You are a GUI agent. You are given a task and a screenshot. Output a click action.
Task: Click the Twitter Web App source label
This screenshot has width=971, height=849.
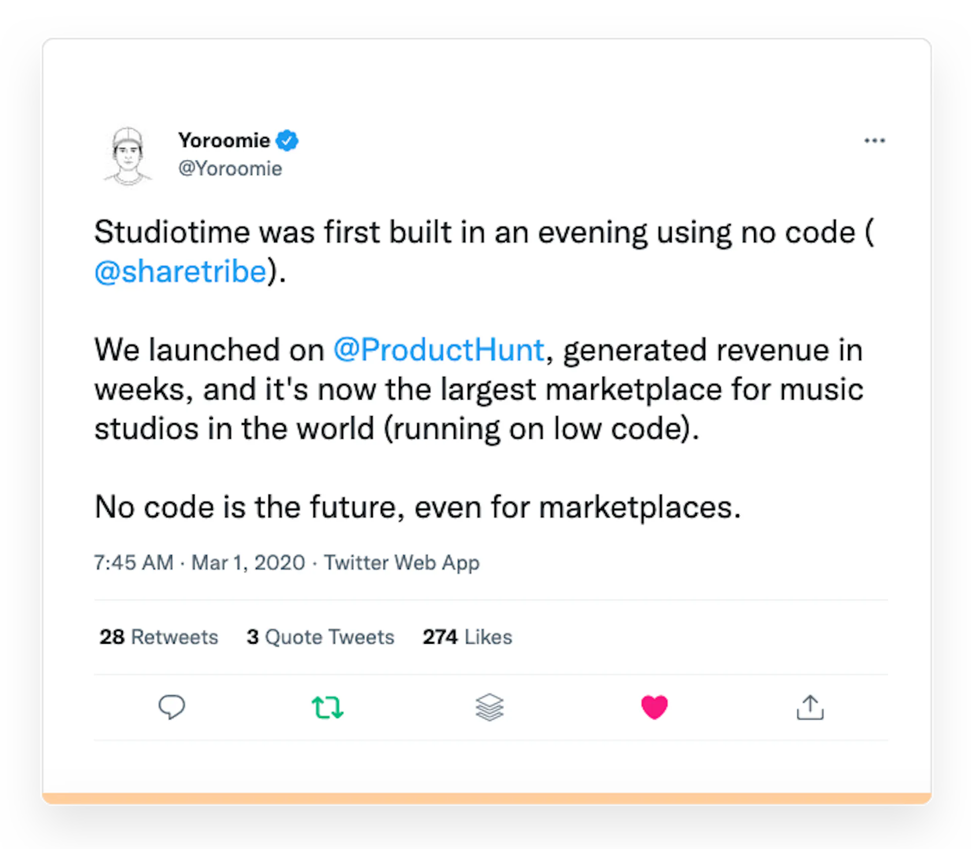click(x=402, y=562)
